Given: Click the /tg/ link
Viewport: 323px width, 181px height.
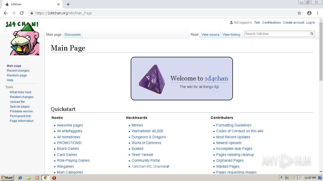Looking at the screenshot, I should (x=216, y=87).
